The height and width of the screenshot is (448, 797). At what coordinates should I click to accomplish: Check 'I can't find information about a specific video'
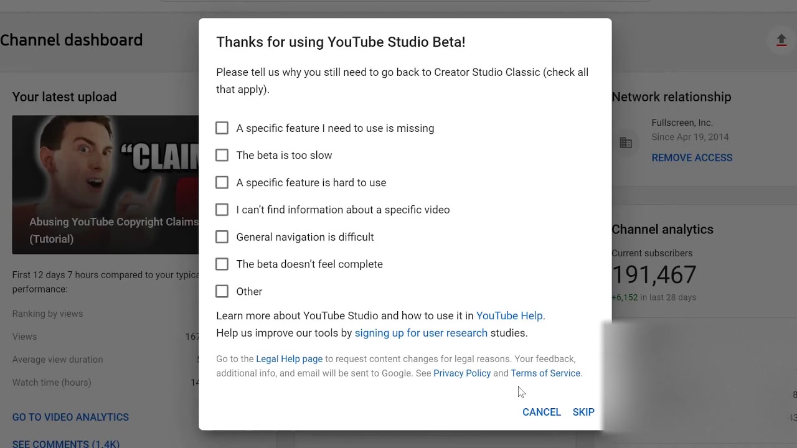[x=222, y=210]
